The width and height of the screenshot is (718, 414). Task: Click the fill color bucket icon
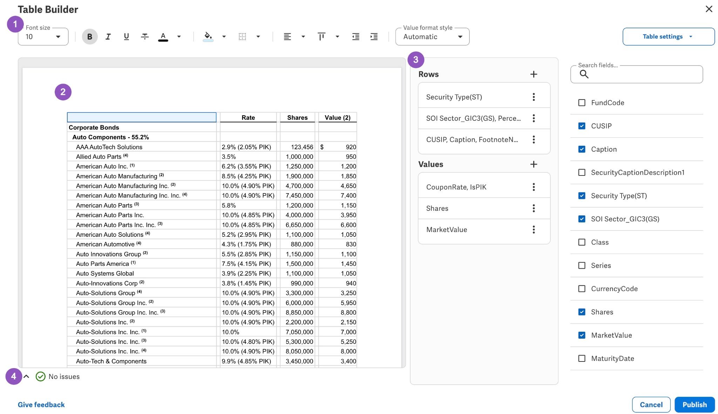point(208,36)
